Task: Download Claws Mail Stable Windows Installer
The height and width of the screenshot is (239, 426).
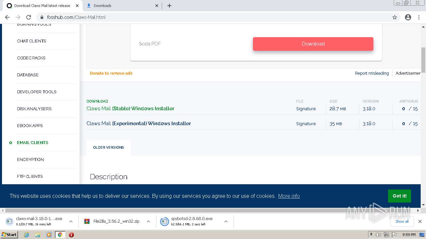Action: [130, 109]
